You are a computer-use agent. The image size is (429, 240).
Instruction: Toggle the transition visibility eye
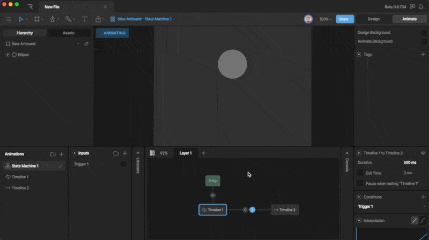coord(423,153)
